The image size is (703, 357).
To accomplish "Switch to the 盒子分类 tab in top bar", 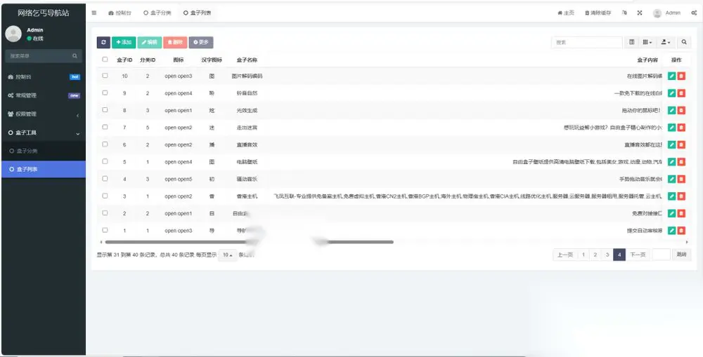I will pyautogui.click(x=157, y=13).
